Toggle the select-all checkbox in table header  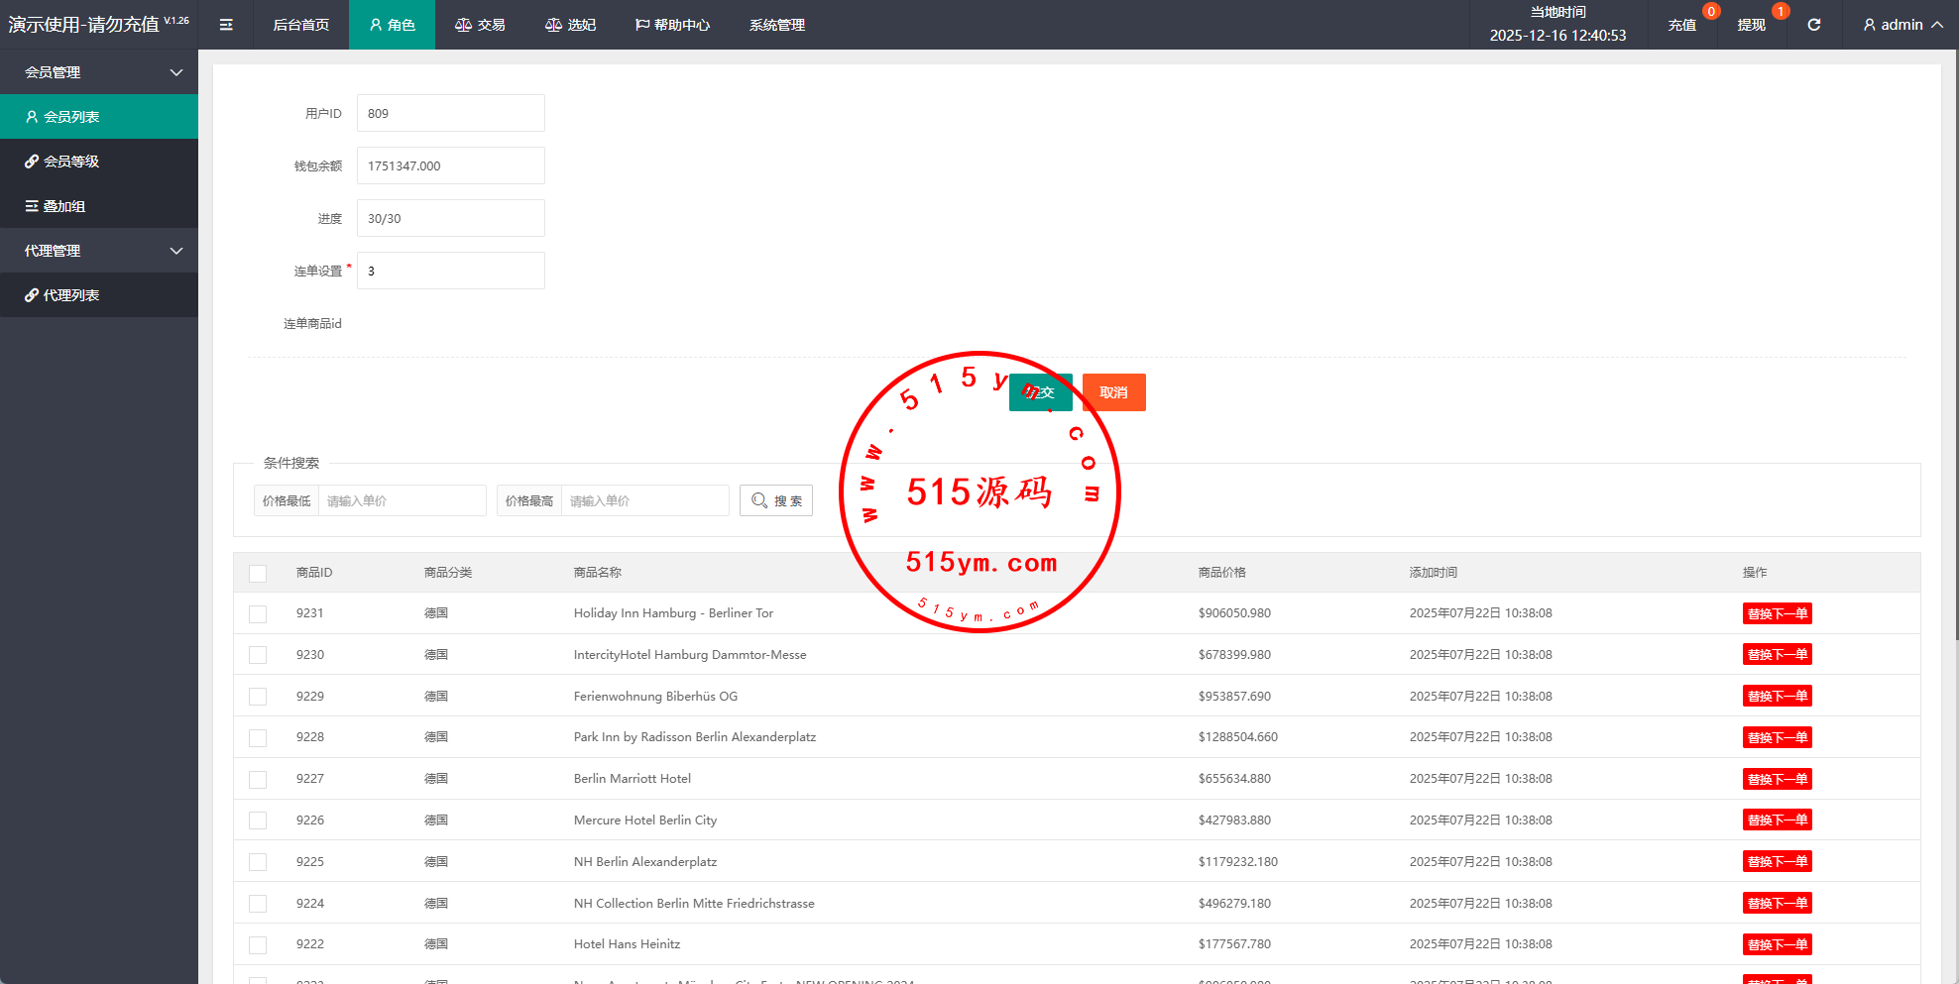tap(258, 573)
